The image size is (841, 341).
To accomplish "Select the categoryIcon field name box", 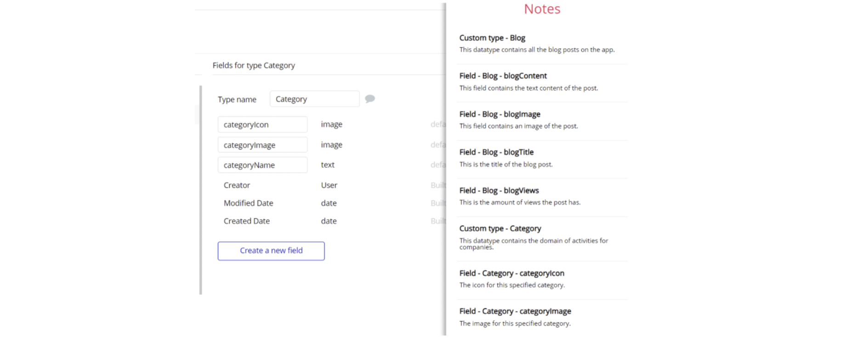I will pos(262,125).
